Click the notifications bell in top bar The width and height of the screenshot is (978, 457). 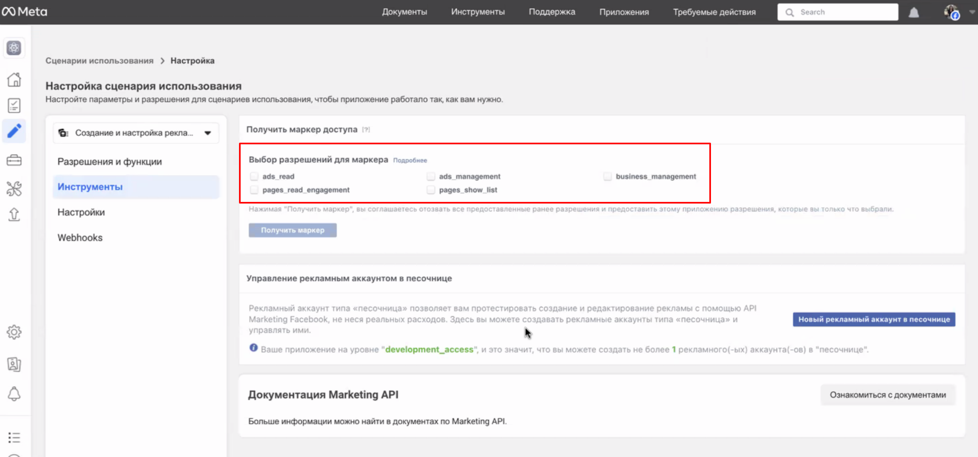[x=914, y=13]
